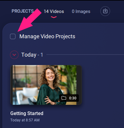Screen dimensions: 124x128
Task: Click the import download icon button
Action: 105,11
